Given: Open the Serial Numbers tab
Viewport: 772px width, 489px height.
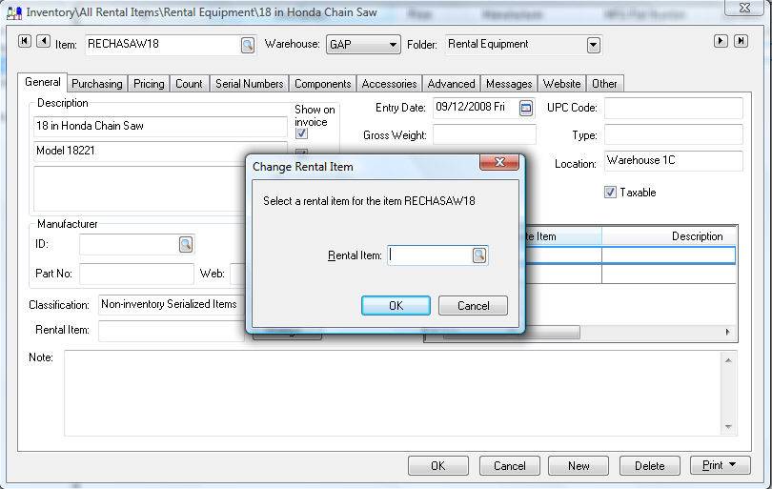Looking at the screenshot, I should click(249, 84).
